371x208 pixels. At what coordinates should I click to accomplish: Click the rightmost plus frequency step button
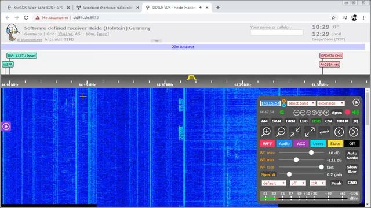(326, 113)
